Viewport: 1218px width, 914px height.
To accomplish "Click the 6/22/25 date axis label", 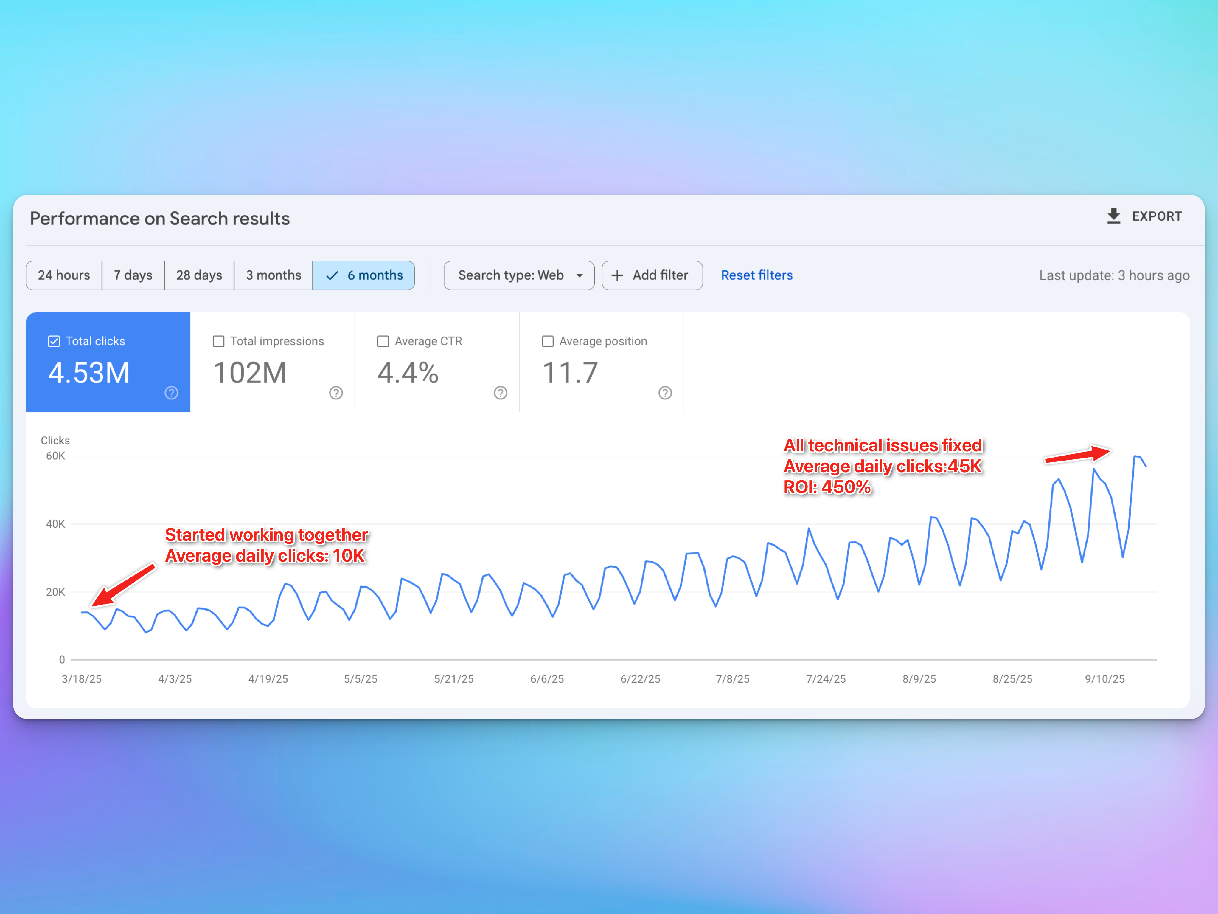I will coord(640,679).
